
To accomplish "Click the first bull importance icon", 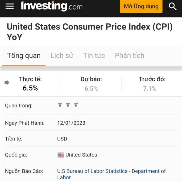I will point(60,105).
